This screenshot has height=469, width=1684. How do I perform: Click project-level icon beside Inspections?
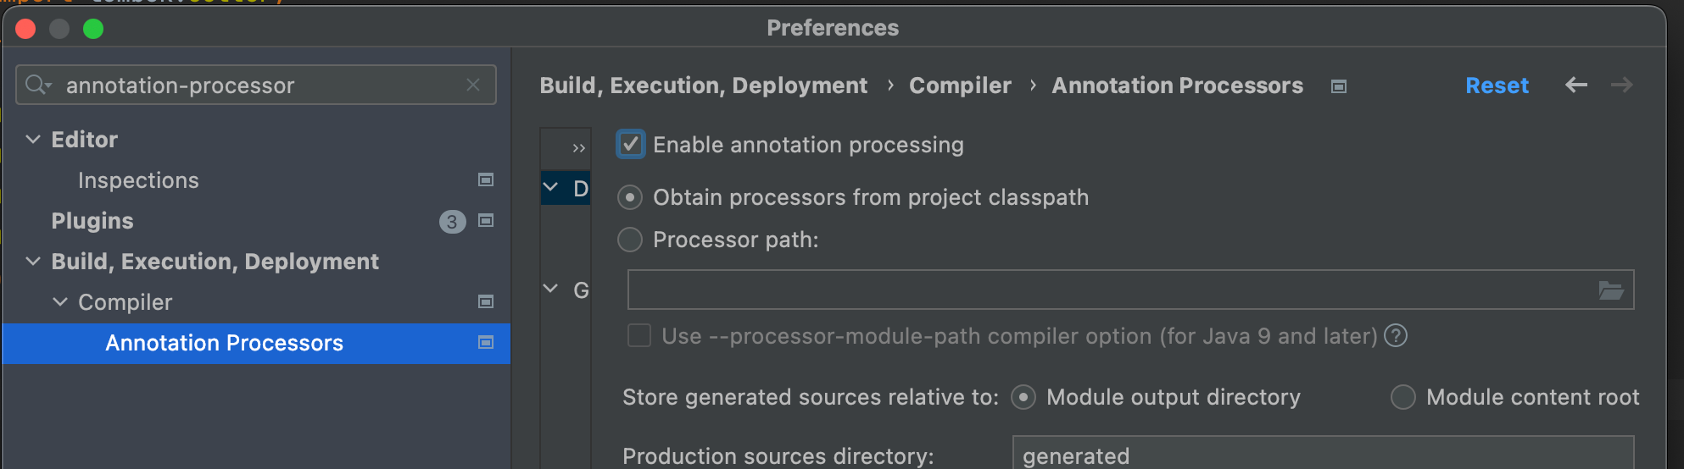(x=486, y=179)
